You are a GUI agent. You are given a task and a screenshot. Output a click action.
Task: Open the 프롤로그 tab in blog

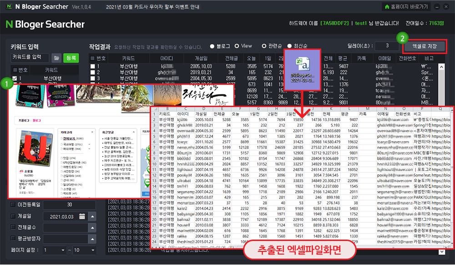pos(24,120)
